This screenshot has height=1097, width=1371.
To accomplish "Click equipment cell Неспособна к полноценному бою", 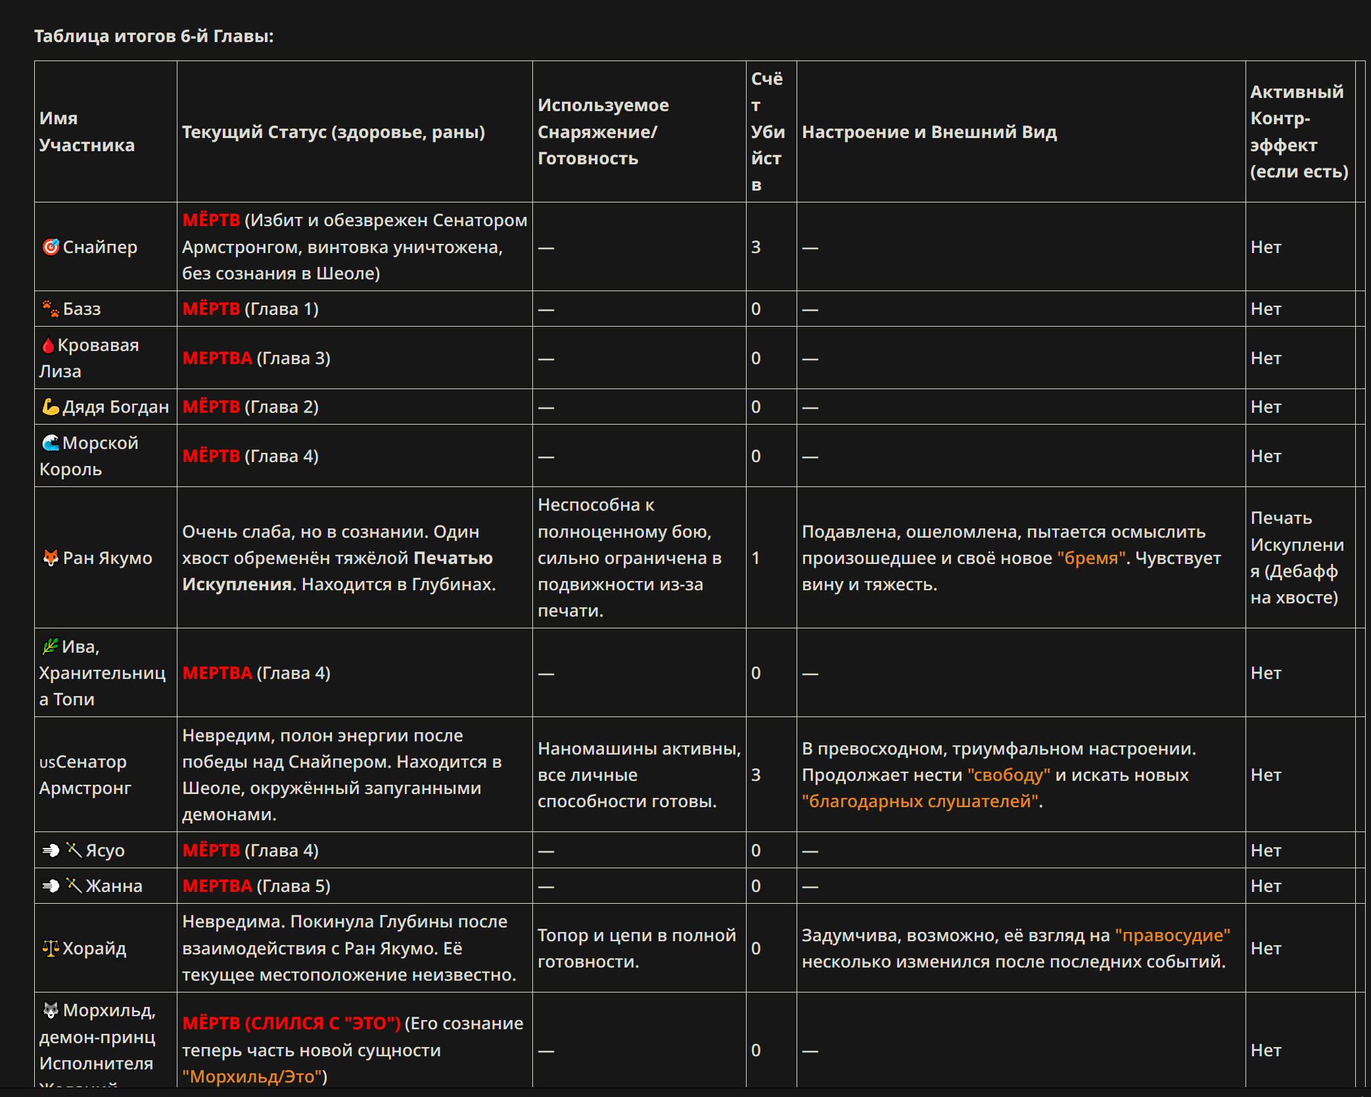I will 630,557.
